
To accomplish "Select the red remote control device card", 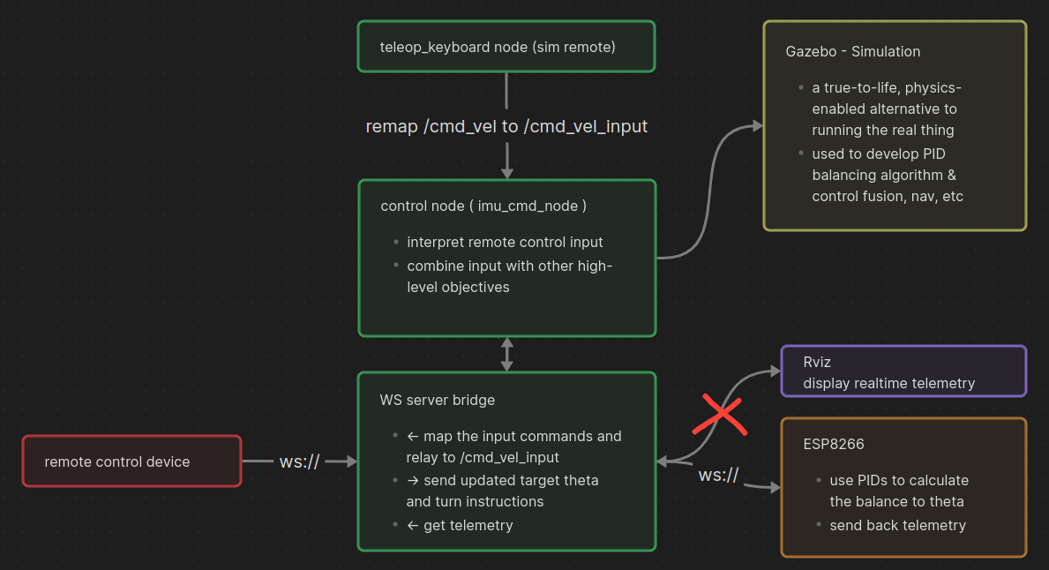I will click(131, 461).
